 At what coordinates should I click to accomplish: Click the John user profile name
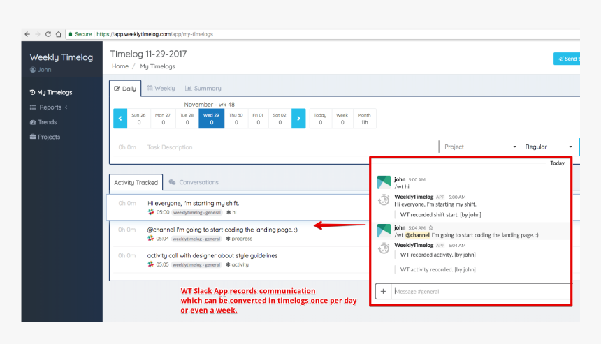click(41, 70)
